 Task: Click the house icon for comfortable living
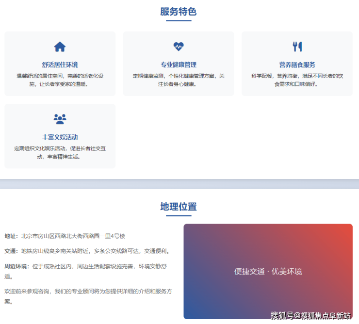[x=60, y=47]
